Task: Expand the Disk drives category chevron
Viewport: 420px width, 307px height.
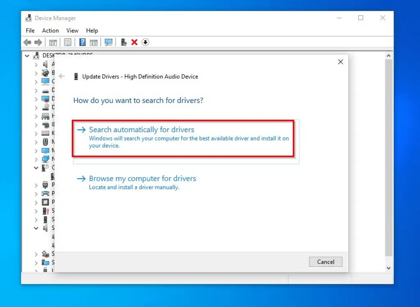Action: click(36, 90)
